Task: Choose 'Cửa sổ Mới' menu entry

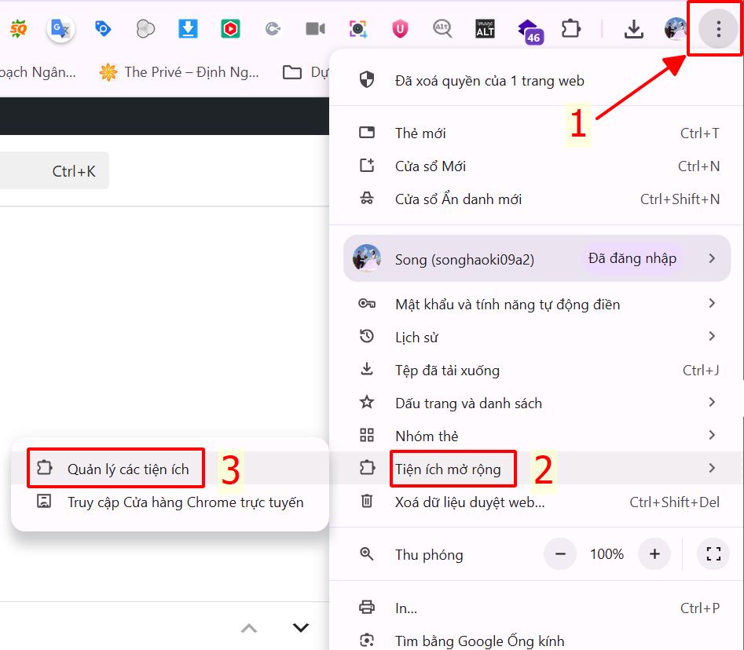Action: coord(536,166)
